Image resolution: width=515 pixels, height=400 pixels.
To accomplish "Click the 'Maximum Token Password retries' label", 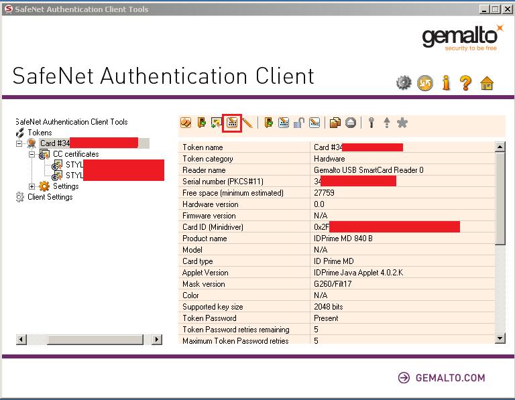I will point(235,340).
